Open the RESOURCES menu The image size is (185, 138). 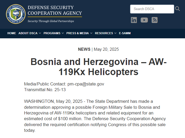pyautogui.click(x=104, y=33)
